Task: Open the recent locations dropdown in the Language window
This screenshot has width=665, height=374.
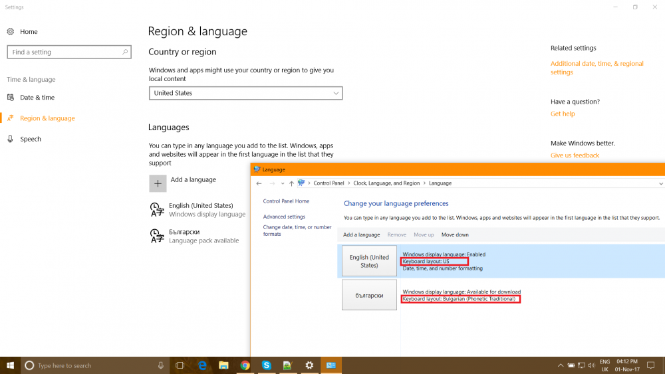Action: (283, 183)
